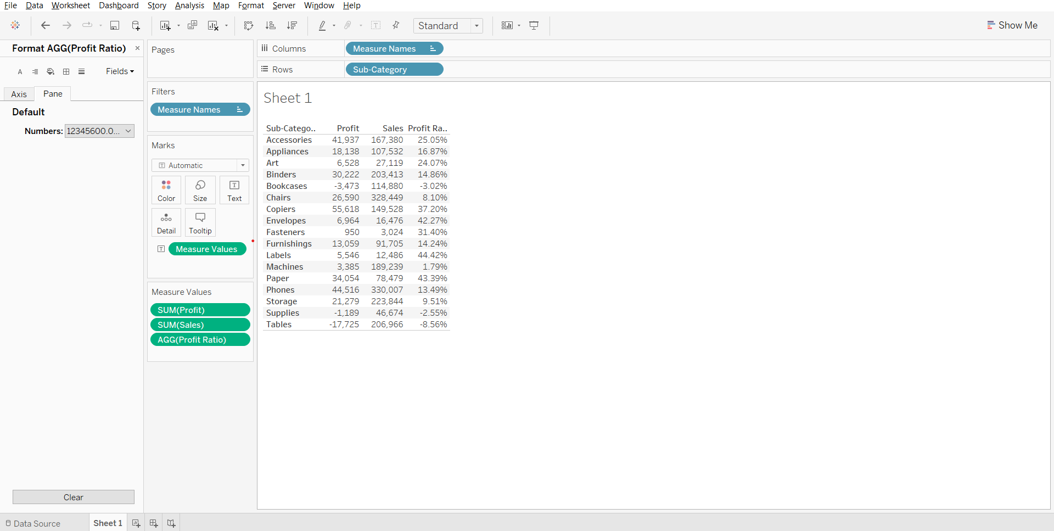Switch to the Axis tab

click(19, 94)
